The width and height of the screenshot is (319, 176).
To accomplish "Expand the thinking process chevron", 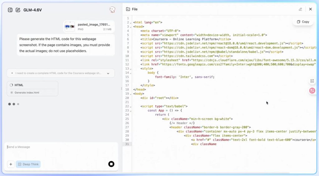I will click(x=108, y=73).
